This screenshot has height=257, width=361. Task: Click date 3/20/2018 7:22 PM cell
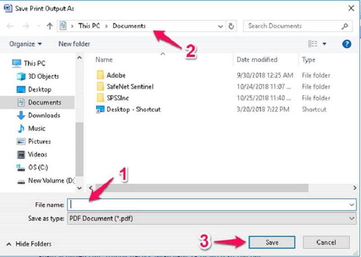click(263, 109)
